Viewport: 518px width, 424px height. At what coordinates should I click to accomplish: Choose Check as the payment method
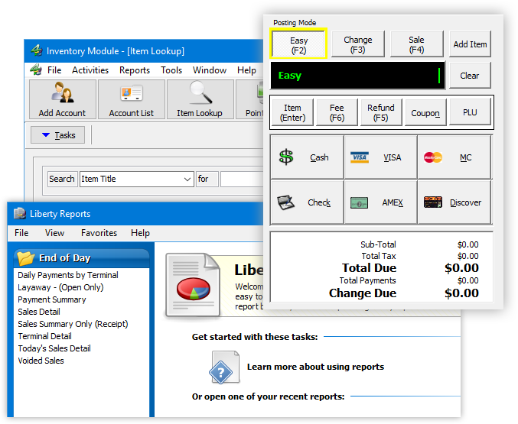pyautogui.click(x=307, y=202)
